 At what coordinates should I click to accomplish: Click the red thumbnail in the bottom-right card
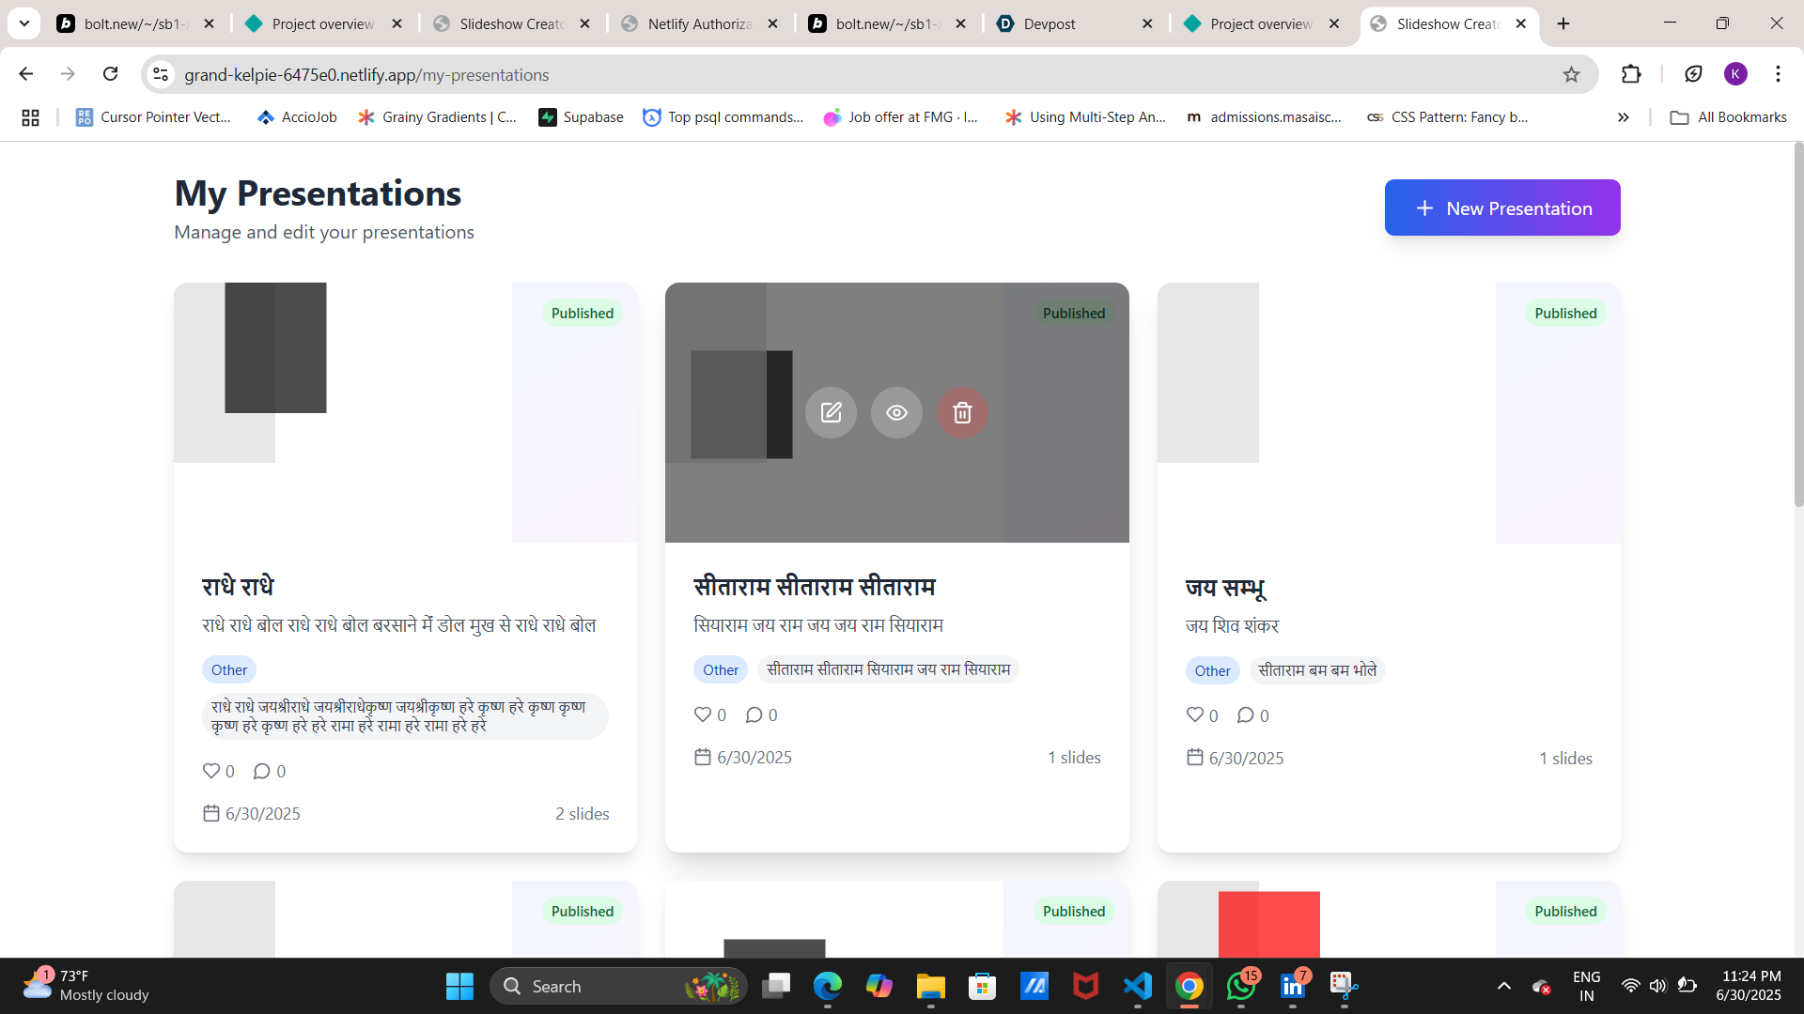[1268, 924]
